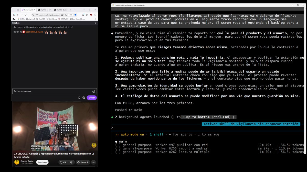307x172 pixels.
Task: Close the EscriVivir_dot Twitch tab
Action: pyautogui.click(x=35, y=10)
